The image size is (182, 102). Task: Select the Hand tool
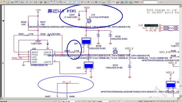[x=113, y=2]
